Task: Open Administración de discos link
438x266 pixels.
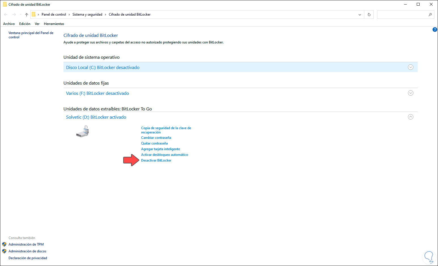Action: [x=27, y=251]
